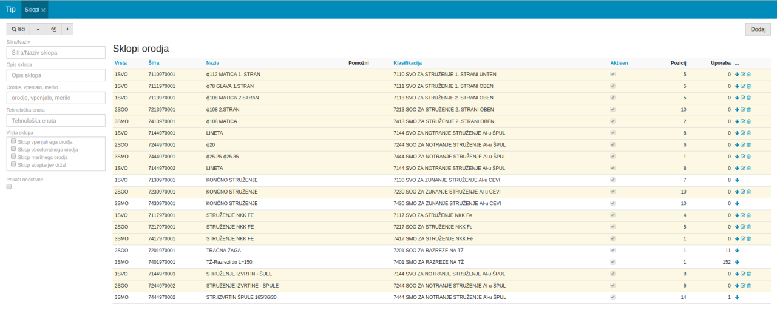Click the Dodaj button
The image size is (777, 310).
pos(758,29)
